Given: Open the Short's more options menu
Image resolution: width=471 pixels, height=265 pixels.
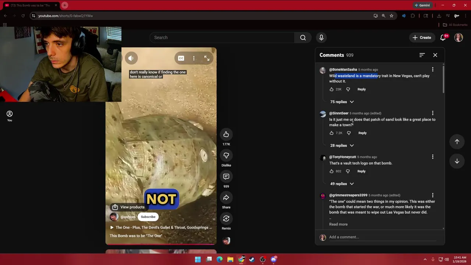Looking at the screenshot, I should [194, 58].
